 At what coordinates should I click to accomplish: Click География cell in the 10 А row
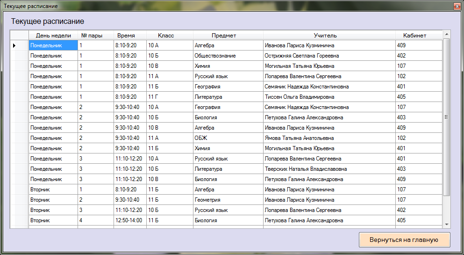point(228,107)
